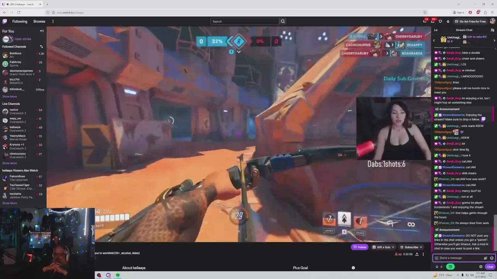Screen dimensions: 497x279
Task: Switch to the kellaaye Twitch browser tab
Action: coord(22,4)
